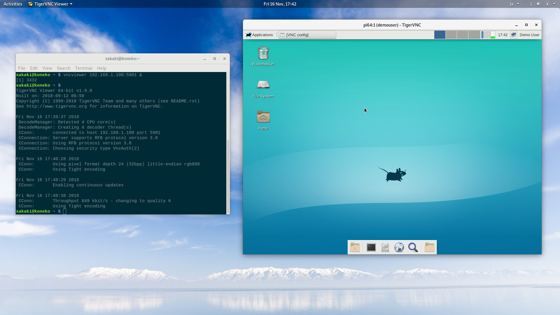Switch to the fourth workspace in pager
The image size is (560, 315).
click(474, 35)
